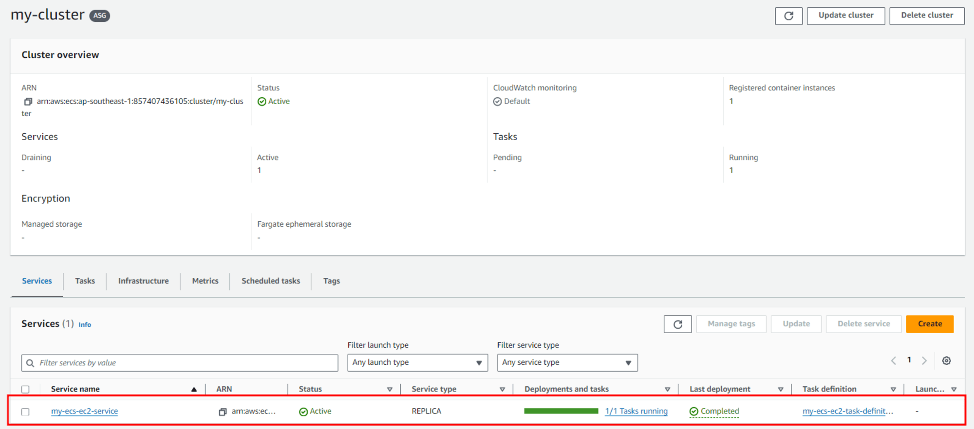Click the Cluster overview heading
The width and height of the screenshot is (974, 429).
(x=60, y=55)
